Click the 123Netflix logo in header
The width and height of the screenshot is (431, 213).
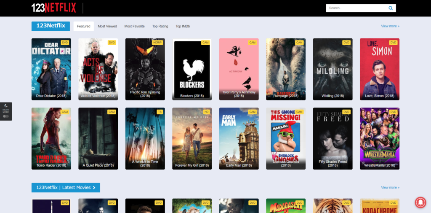pos(53,8)
